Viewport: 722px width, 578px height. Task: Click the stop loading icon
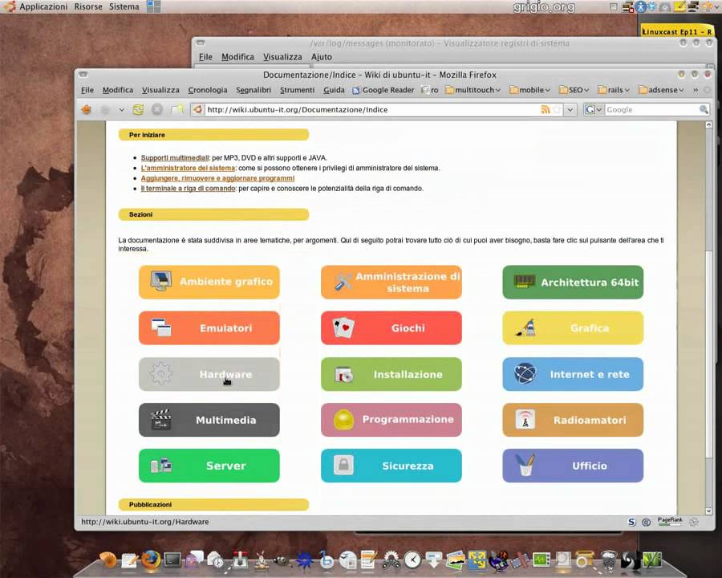click(x=157, y=110)
